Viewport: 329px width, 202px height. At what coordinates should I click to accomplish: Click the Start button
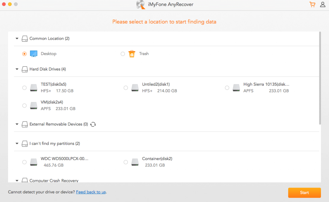[304, 193]
